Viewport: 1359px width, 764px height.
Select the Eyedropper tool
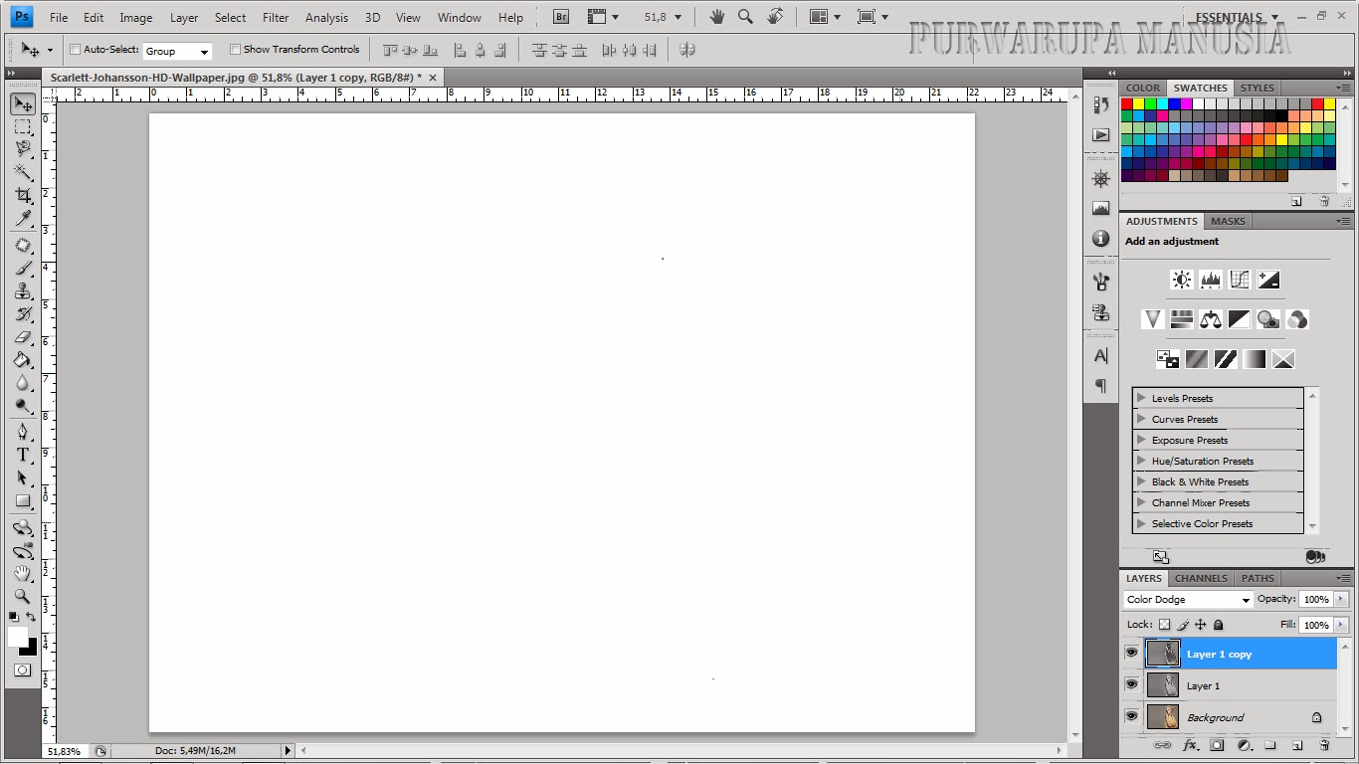[x=22, y=218]
